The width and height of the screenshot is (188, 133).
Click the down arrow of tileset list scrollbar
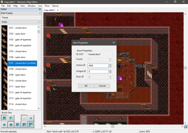[x=38, y=108]
